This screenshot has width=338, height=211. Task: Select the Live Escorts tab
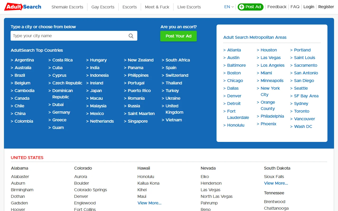(189, 7)
